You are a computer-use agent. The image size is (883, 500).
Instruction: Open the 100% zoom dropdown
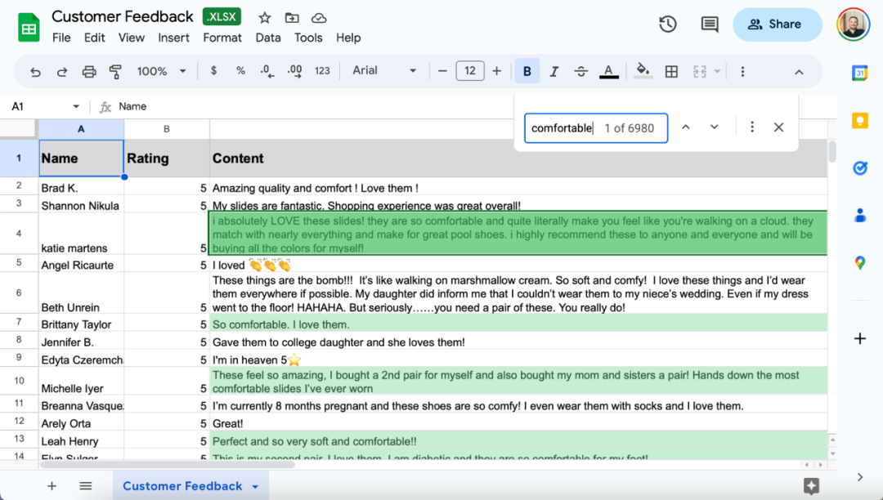coord(161,71)
